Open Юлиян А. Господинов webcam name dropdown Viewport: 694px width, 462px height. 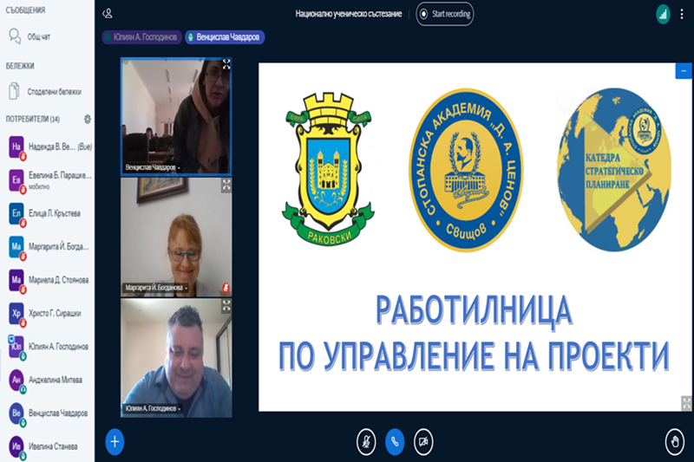(153, 408)
